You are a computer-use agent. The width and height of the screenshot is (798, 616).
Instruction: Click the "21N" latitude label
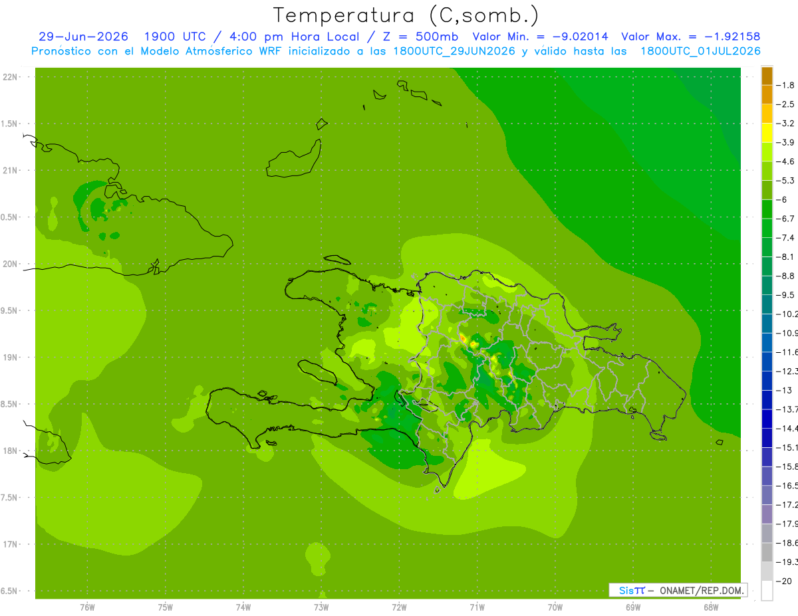[11, 171]
